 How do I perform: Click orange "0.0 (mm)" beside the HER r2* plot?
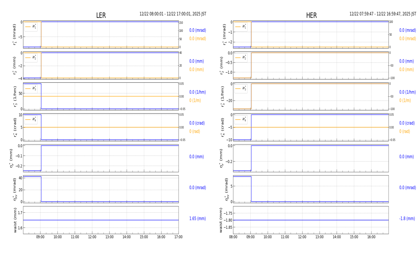(x=407, y=70)
